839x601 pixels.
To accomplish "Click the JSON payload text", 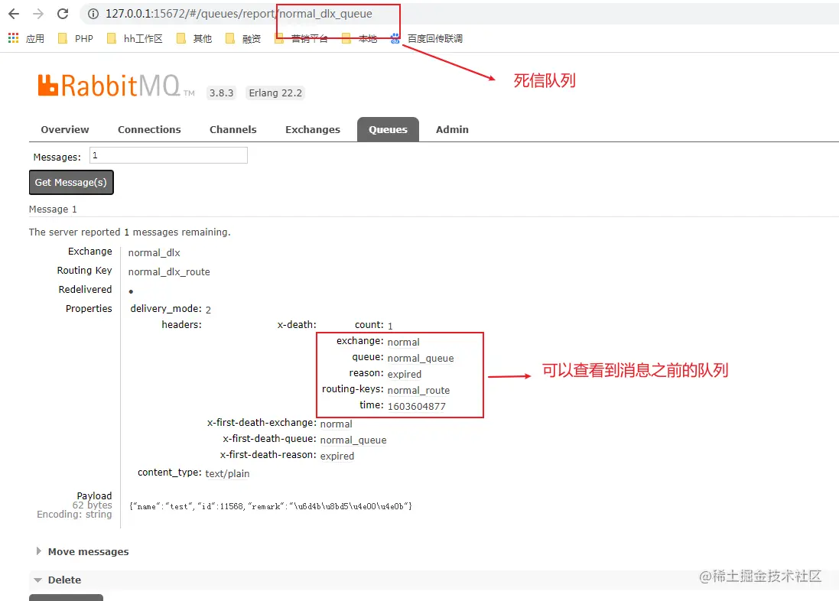I will point(271,506).
